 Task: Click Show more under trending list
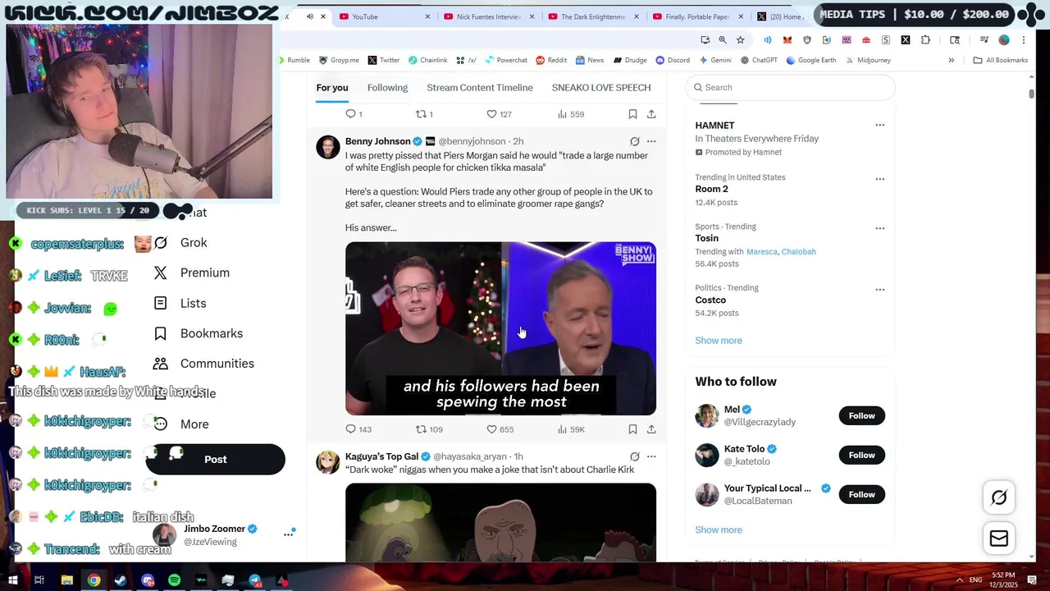(x=719, y=341)
